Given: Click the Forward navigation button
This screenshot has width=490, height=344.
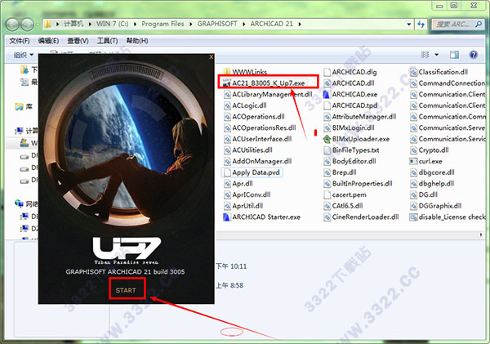Looking at the screenshot, I should pos(27,25).
